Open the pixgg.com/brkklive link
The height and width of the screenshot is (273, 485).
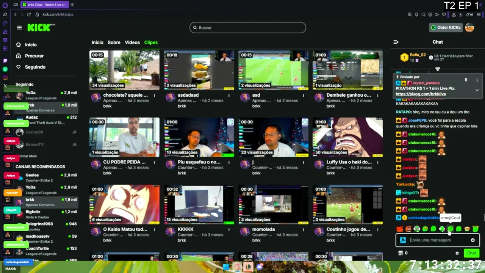click(x=421, y=94)
